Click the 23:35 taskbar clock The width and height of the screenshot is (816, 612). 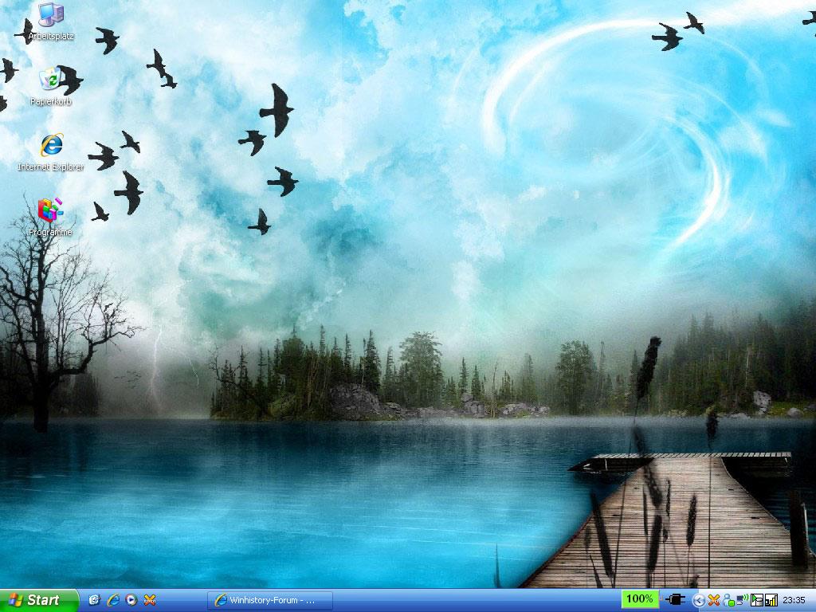click(794, 600)
